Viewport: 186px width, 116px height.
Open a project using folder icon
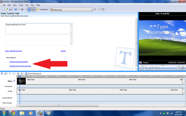pyautogui.click(x=7, y=10)
